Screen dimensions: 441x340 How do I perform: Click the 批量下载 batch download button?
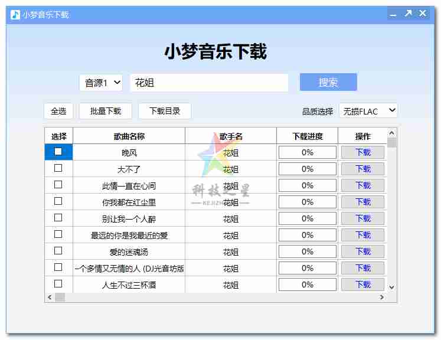click(x=106, y=111)
